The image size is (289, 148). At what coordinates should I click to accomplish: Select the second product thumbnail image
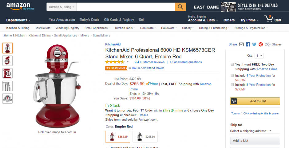pos(8,61)
